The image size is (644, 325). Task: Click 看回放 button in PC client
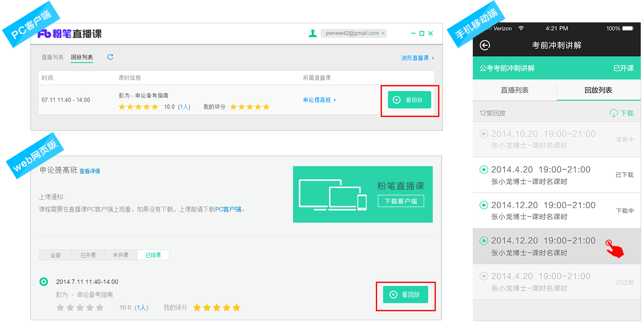pos(410,100)
